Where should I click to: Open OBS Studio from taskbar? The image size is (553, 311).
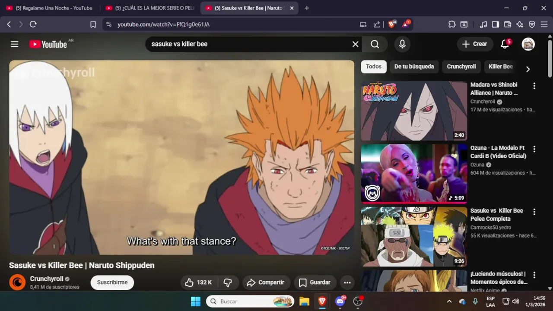(x=358, y=301)
